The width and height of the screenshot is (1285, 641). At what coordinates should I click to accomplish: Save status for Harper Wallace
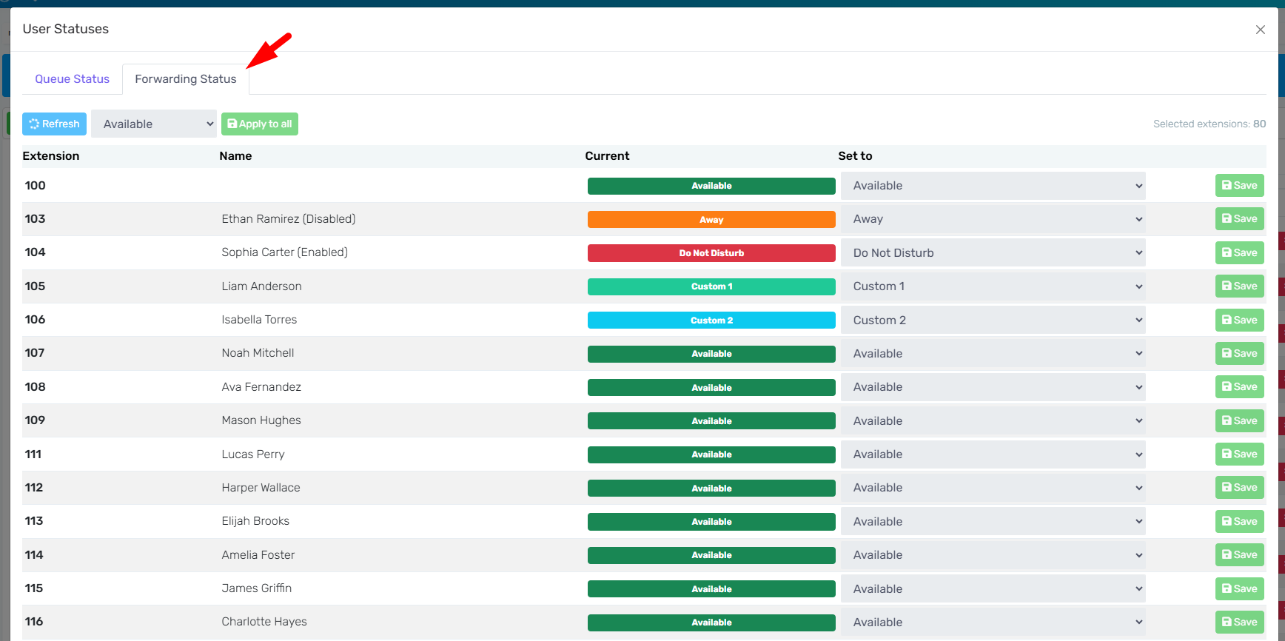click(x=1239, y=488)
